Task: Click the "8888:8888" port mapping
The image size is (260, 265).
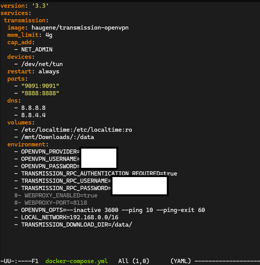Action: (40, 93)
